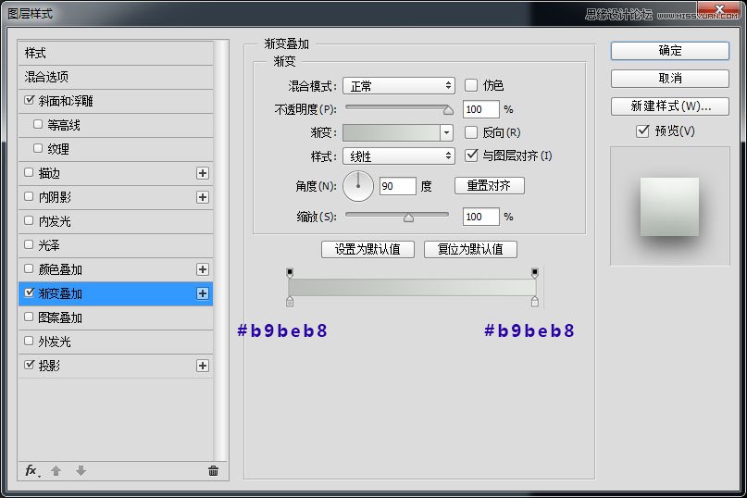Add another 渐变叠加 effect with plus icon

203,293
